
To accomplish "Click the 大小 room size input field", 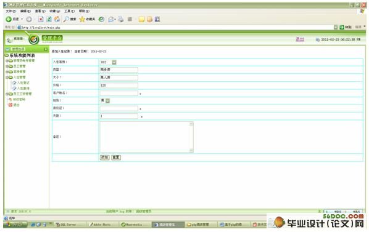I will 119,78.
